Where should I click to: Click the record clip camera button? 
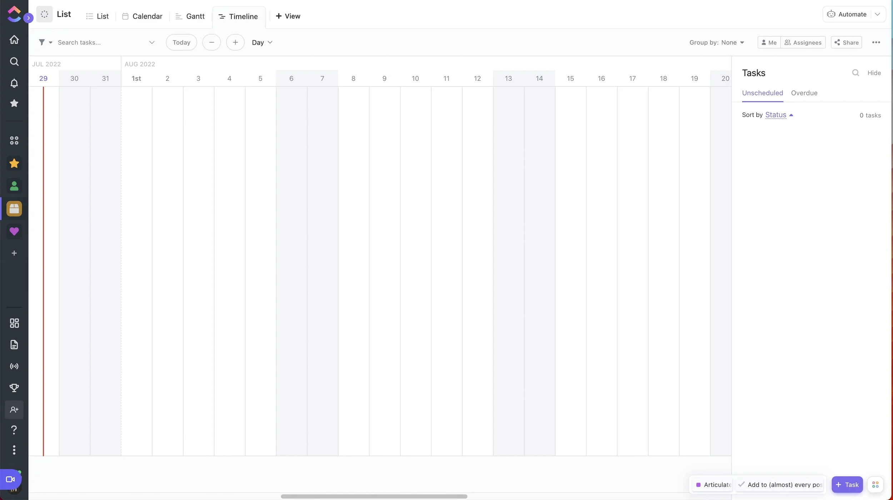[x=10, y=479]
